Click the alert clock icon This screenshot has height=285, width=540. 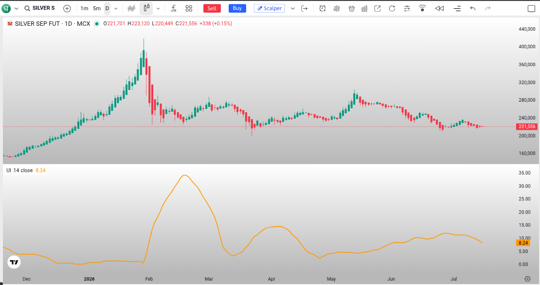click(323, 8)
